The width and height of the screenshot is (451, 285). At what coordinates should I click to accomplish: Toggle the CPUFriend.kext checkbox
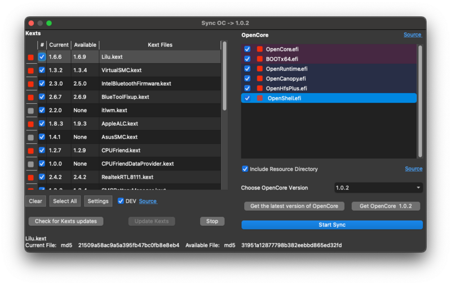tap(42, 150)
